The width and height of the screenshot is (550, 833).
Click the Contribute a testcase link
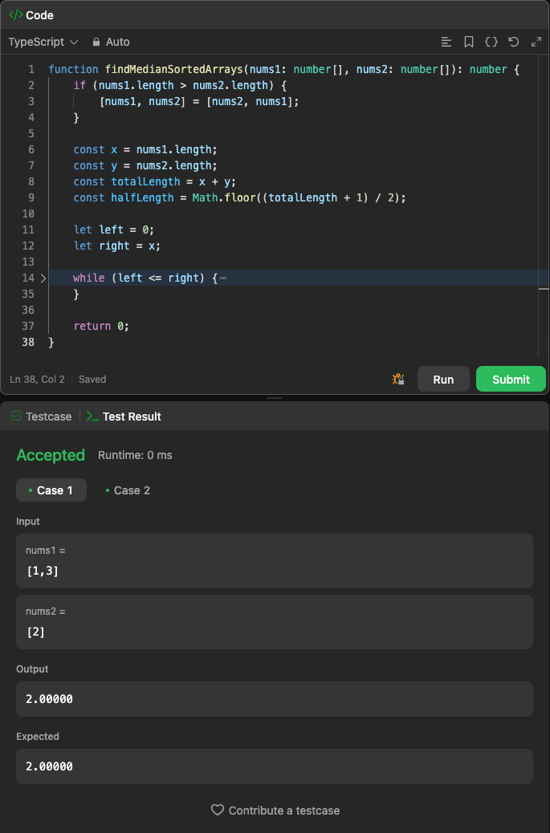click(x=275, y=811)
